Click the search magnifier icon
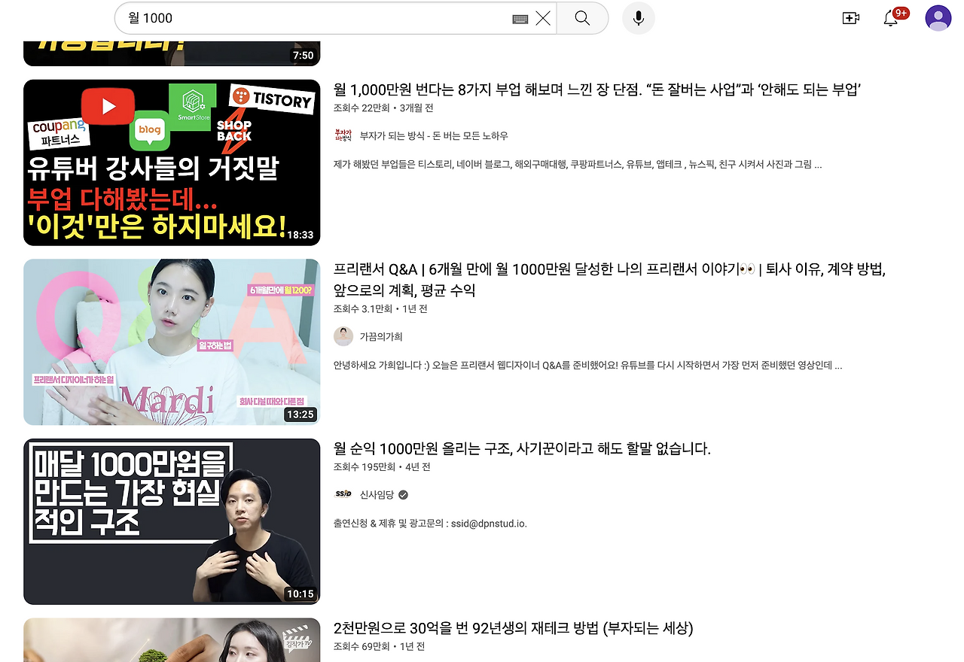This screenshot has width=964, height=662. click(582, 18)
